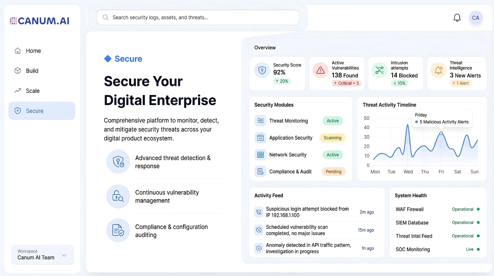Click the Threat Monitoring wave icon
This screenshot has width=494, height=276.
(x=260, y=121)
